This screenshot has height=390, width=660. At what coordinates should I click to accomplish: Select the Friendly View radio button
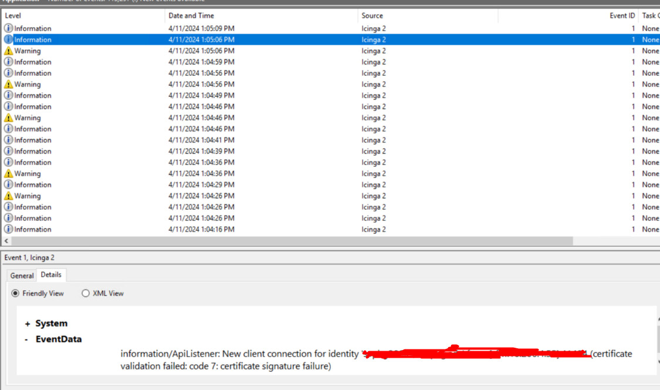click(16, 293)
